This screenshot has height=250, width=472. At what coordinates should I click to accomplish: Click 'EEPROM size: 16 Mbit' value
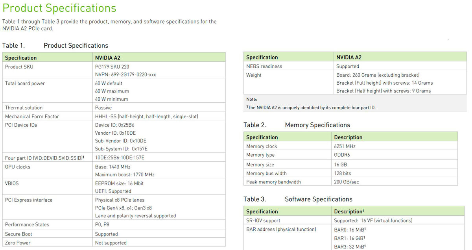119,183
